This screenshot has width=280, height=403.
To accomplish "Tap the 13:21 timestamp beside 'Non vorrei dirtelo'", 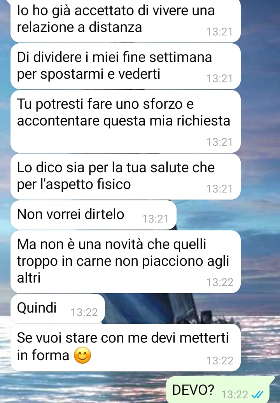I will pos(156,219).
